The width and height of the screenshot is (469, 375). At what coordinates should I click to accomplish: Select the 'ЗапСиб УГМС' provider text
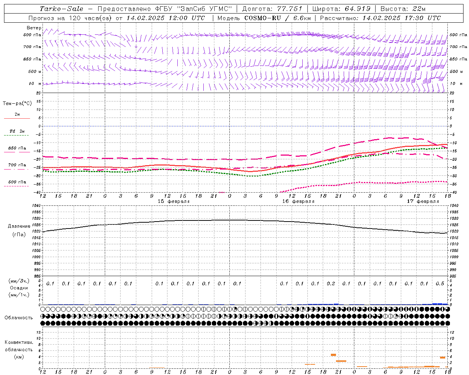pos(205,9)
